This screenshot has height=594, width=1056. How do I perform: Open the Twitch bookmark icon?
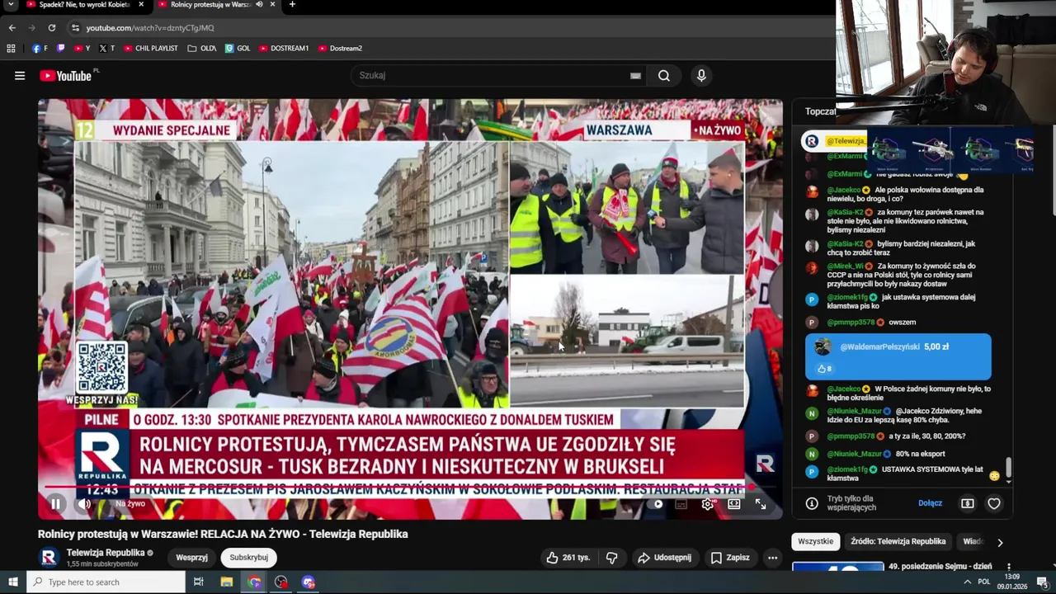[61, 49]
